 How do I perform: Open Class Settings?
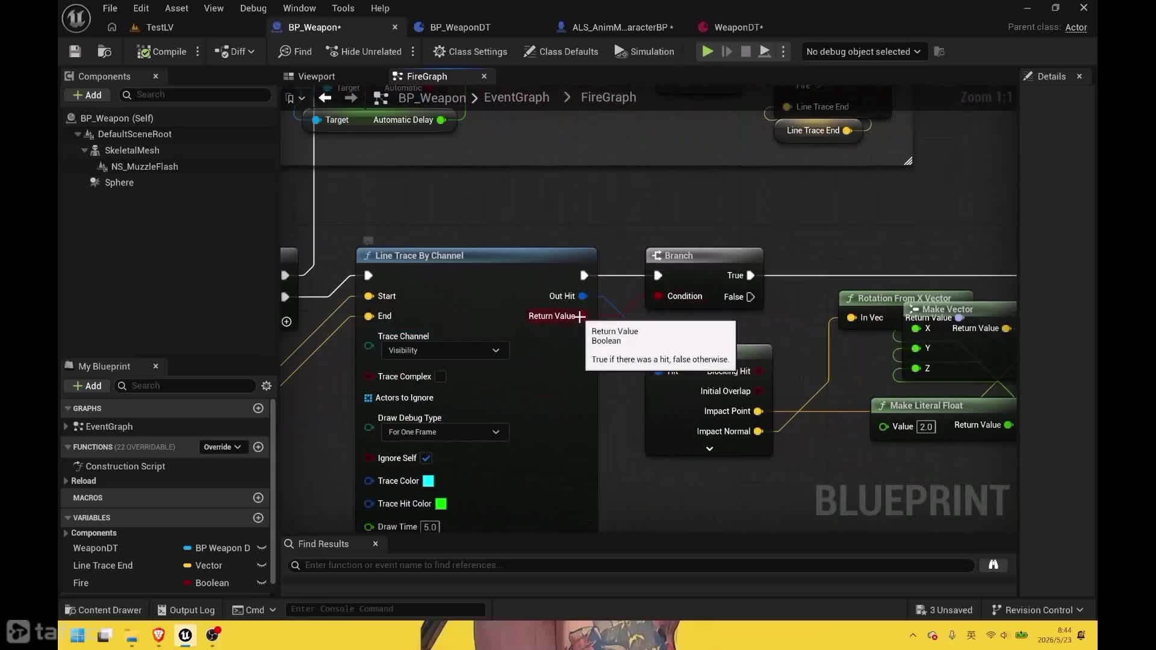coord(470,52)
